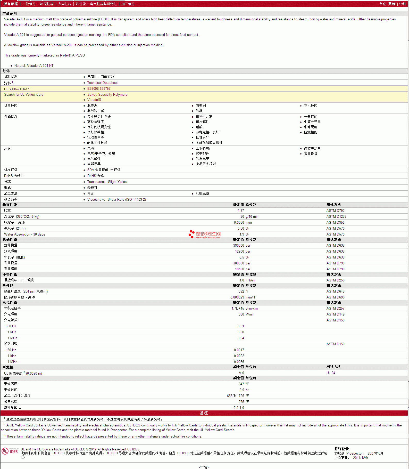Open ASTM D570 for 吸水率 (24 hr)
The image size is (409, 469).
[335, 228]
